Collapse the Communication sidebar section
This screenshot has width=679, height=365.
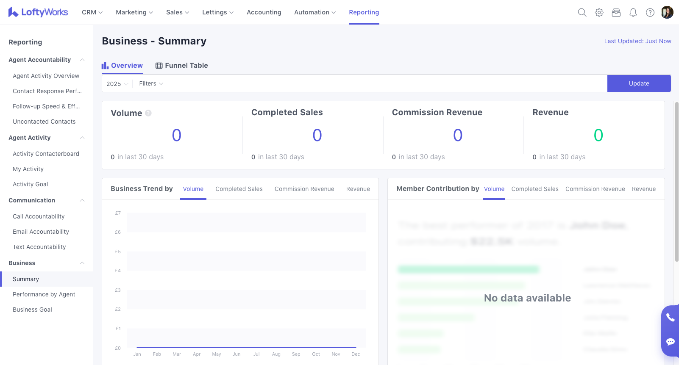coord(82,200)
